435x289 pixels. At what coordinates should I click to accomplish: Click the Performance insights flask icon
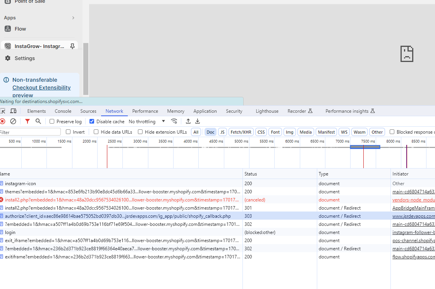click(373, 111)
